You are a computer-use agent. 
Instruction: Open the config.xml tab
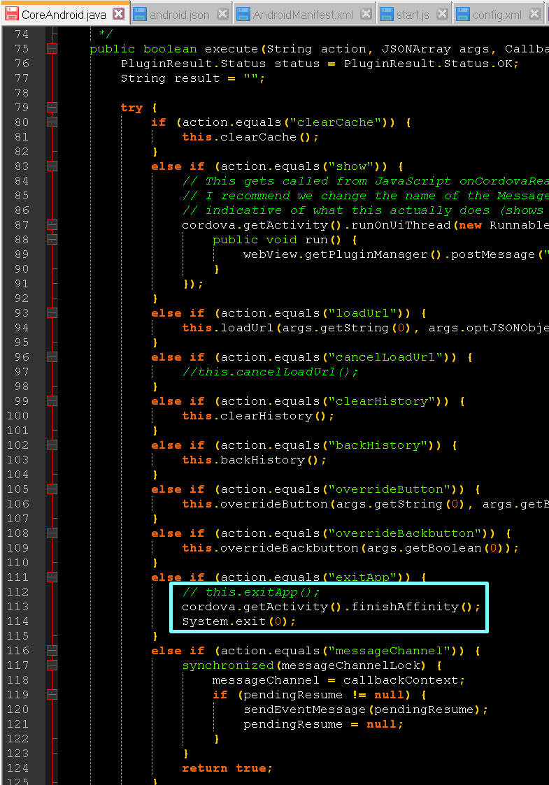[x=499, y=15]
